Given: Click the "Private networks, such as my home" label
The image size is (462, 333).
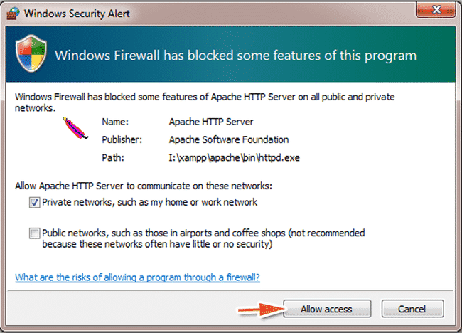Looking at the screenshot, I should coord(149,203).
